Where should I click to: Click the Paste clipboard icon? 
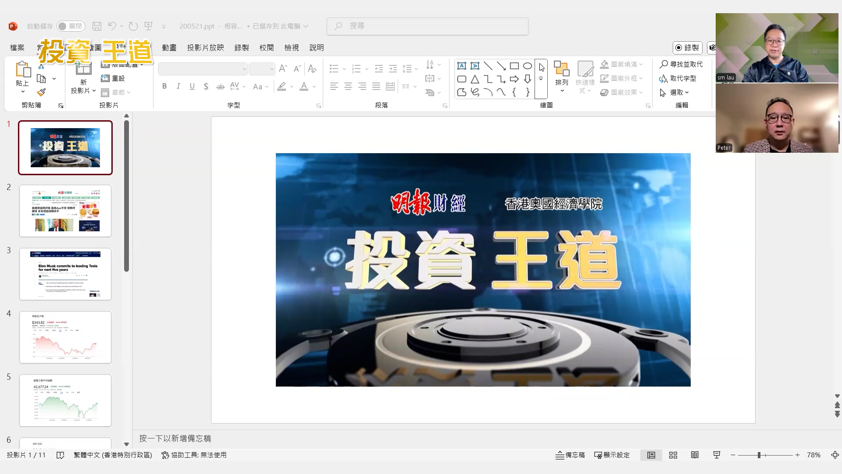[x=22, y=70]
